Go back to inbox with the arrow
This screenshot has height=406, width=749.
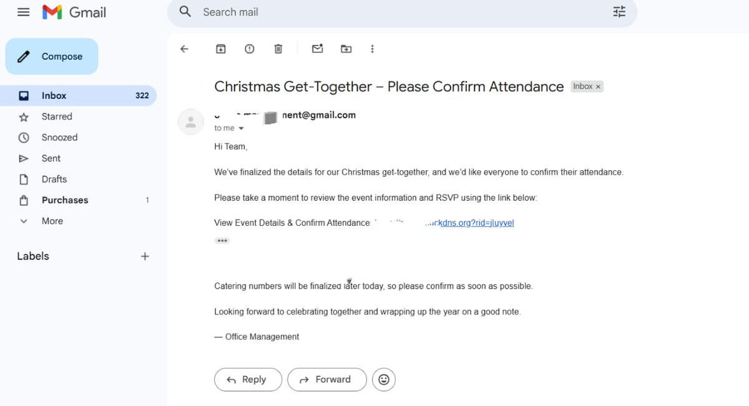[184, 49]
